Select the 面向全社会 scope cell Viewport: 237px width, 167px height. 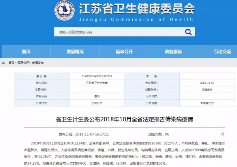207,103
